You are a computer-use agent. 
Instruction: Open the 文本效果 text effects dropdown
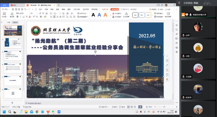click(x=126, y=15)
